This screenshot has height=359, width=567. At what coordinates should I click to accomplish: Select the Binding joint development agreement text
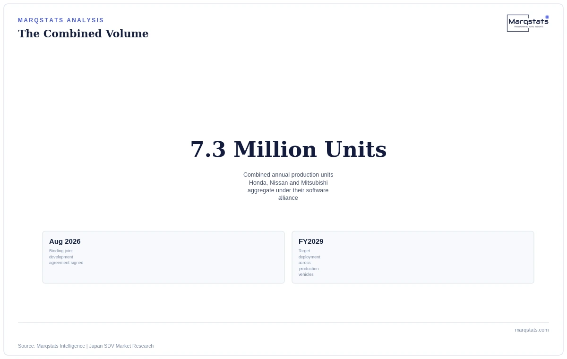coord(66,257)
